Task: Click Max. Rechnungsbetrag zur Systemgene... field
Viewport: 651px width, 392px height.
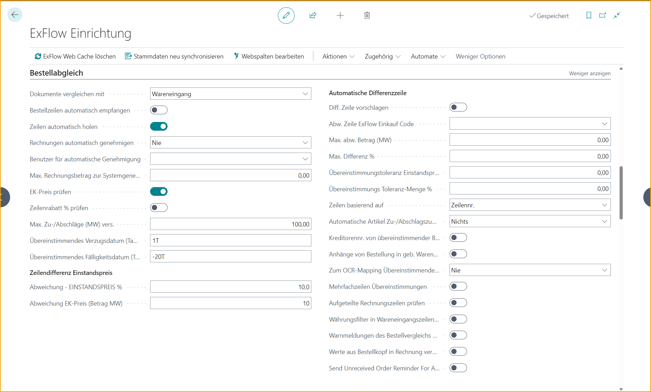Action: [x=231, y=175]
